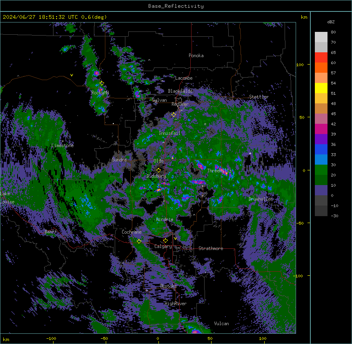Click the yellow V marker northeast of Calgary

175,239
